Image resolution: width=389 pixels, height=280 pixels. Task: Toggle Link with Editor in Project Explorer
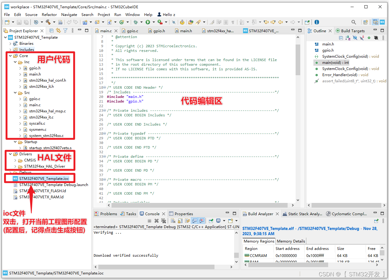click(58, 30)
